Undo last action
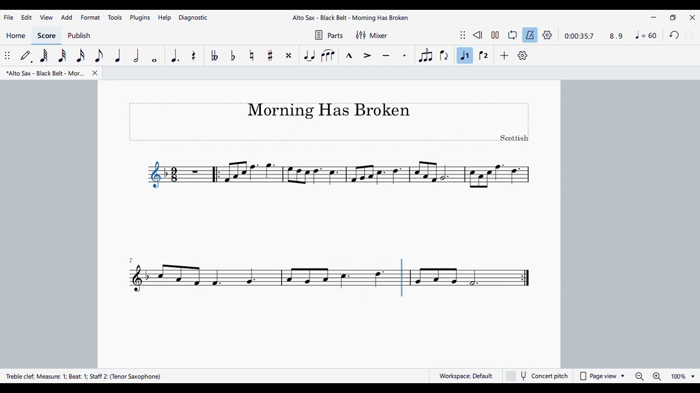Viewport: 700px width, 393px height. [x=674, y=35]
